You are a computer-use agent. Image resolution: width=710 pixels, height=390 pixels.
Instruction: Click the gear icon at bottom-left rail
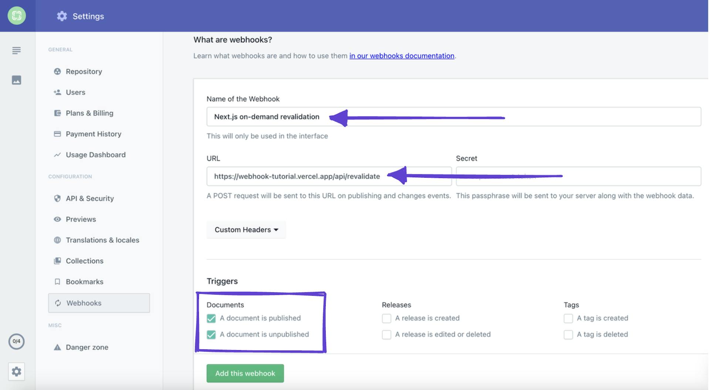point(17,372)
